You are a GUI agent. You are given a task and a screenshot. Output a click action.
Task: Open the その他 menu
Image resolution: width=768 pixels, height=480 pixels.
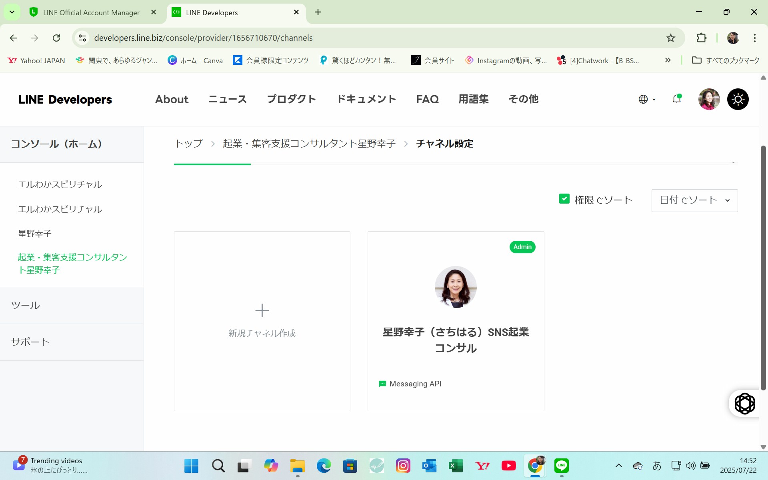click(x=523, y=99)
